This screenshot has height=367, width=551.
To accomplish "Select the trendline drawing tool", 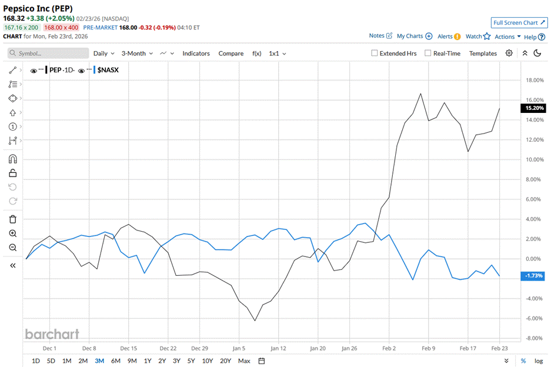I will pos(12,69).
